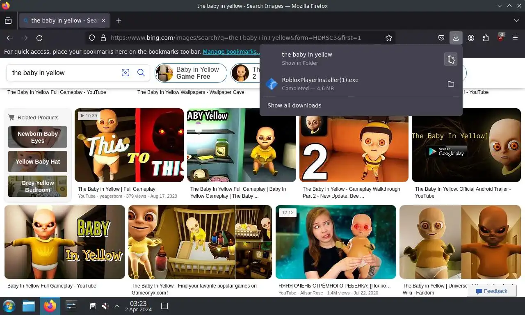
Task: Show 'the baby in yellow' download in folder
Action: click(451, 59)
